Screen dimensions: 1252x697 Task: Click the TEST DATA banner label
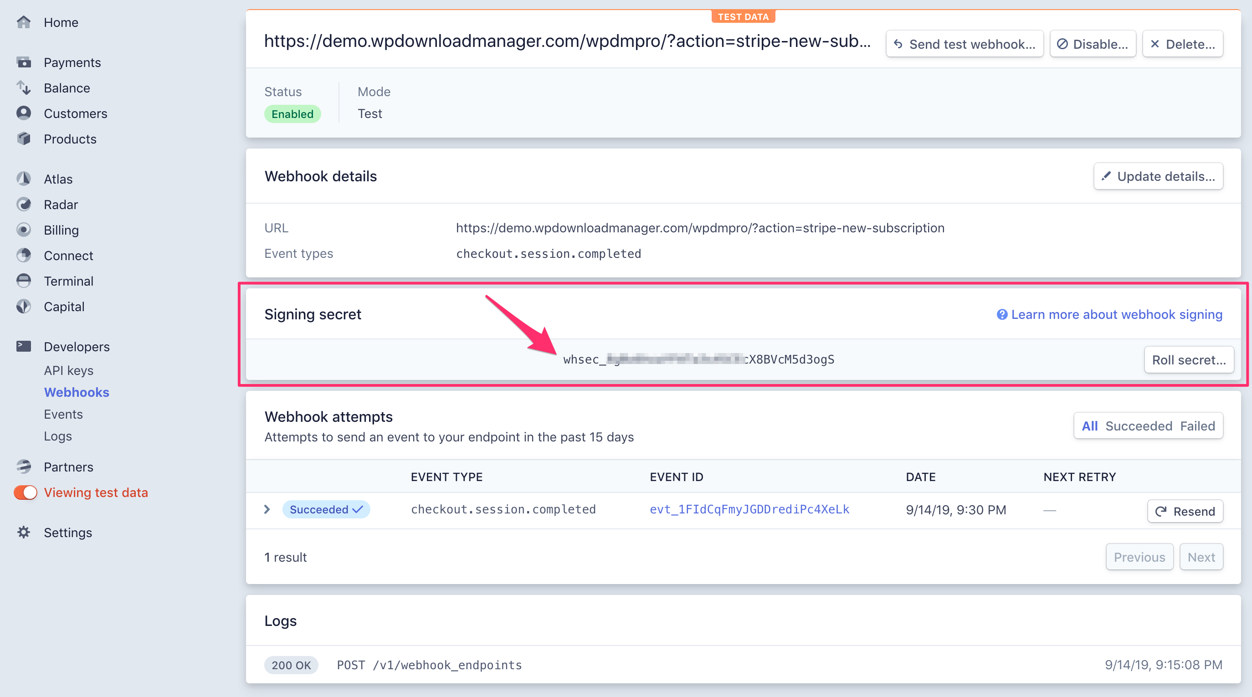click(x=743, y=16)
